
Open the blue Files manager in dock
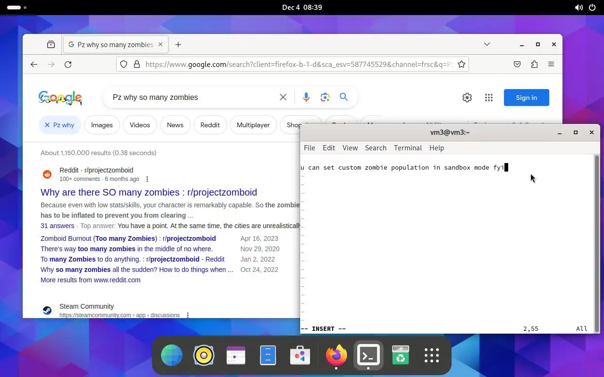point(268,355)
